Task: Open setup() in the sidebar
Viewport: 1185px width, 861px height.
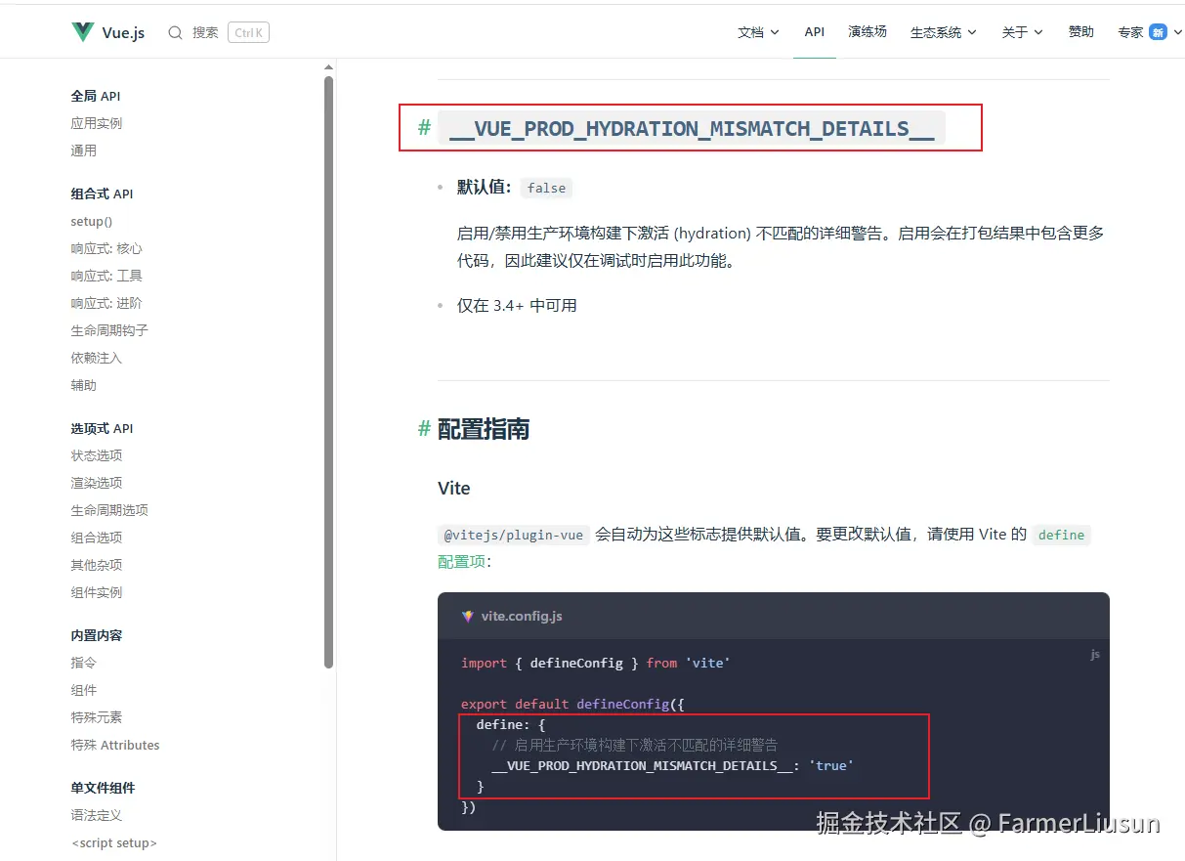Action: (x=91, y=221)
